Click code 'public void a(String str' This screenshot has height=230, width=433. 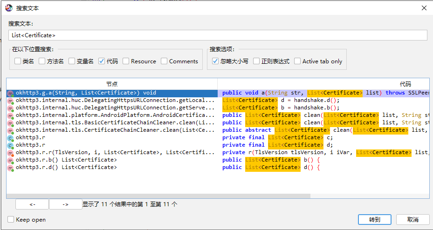262,93
